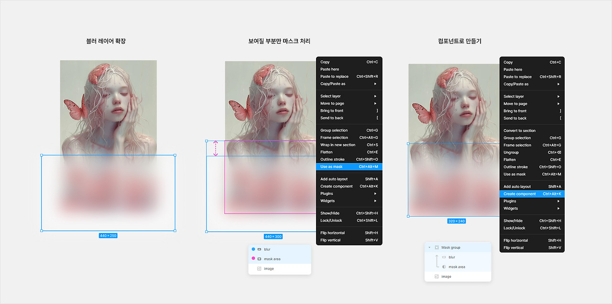612x304 pixels.
Task: Choose Paste here in the Convert to section menu
Action: 532,70
